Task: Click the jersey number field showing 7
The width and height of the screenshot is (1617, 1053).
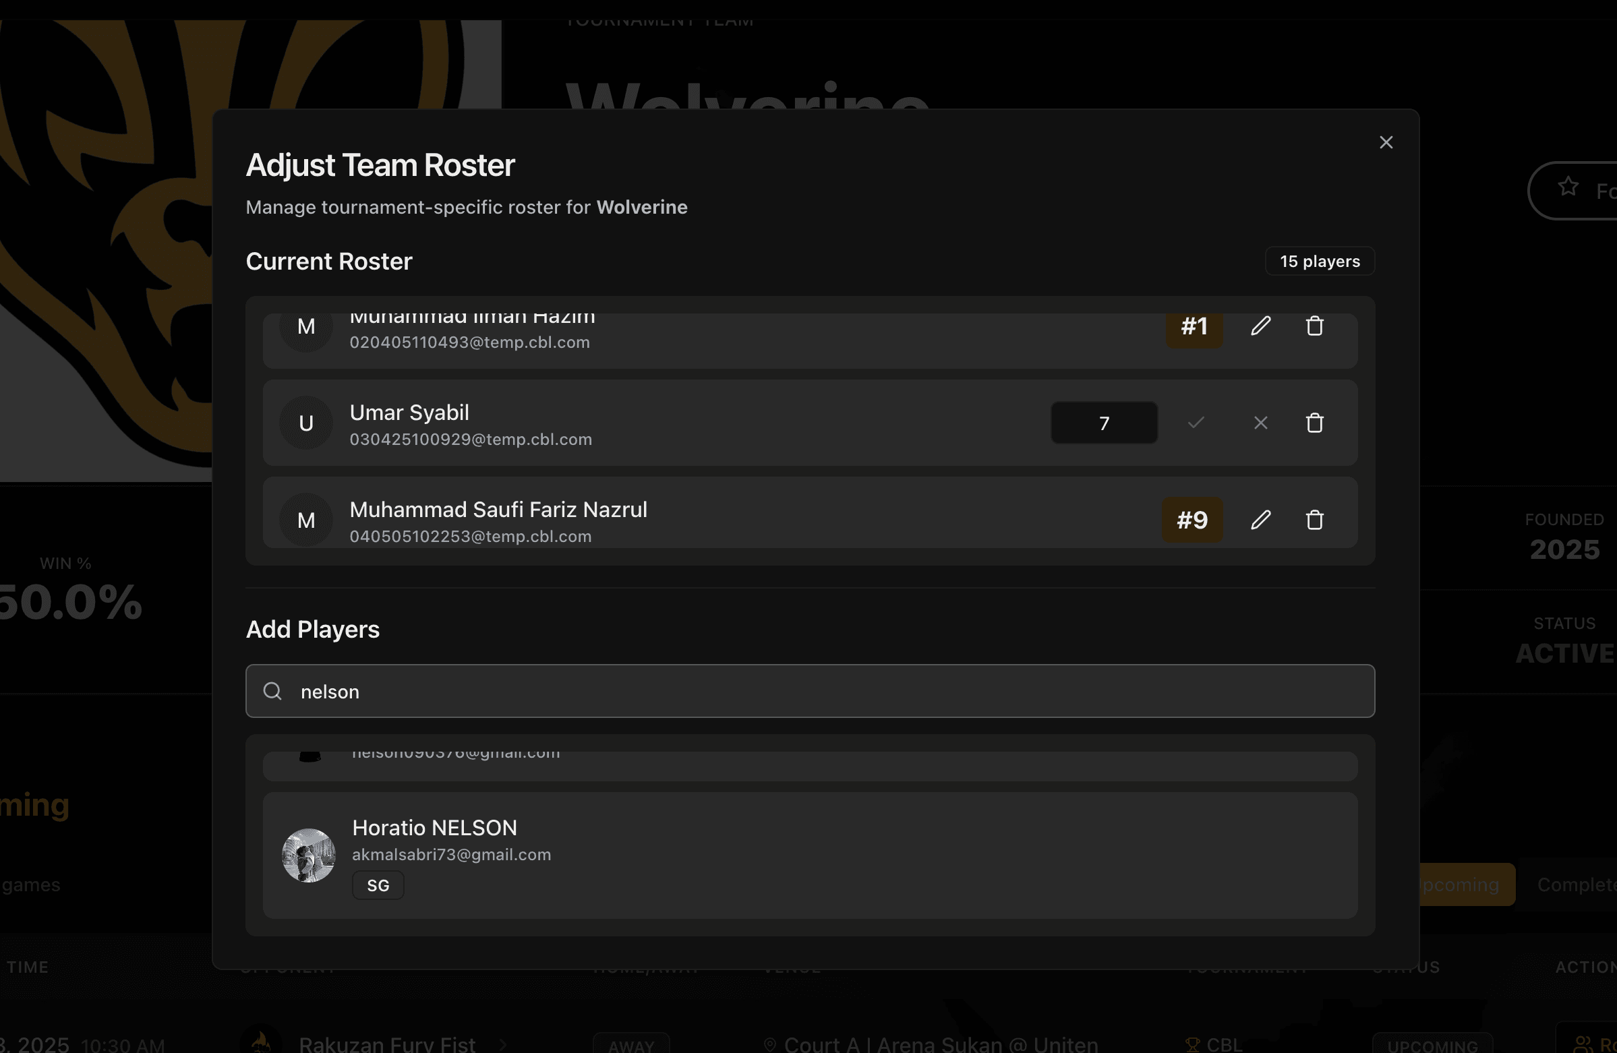Action: point(1104,423)
